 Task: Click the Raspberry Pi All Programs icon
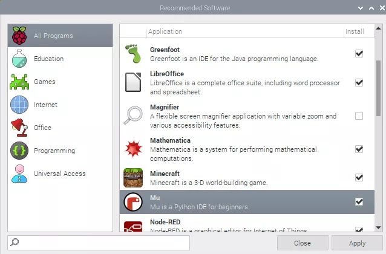pos(19,36)
